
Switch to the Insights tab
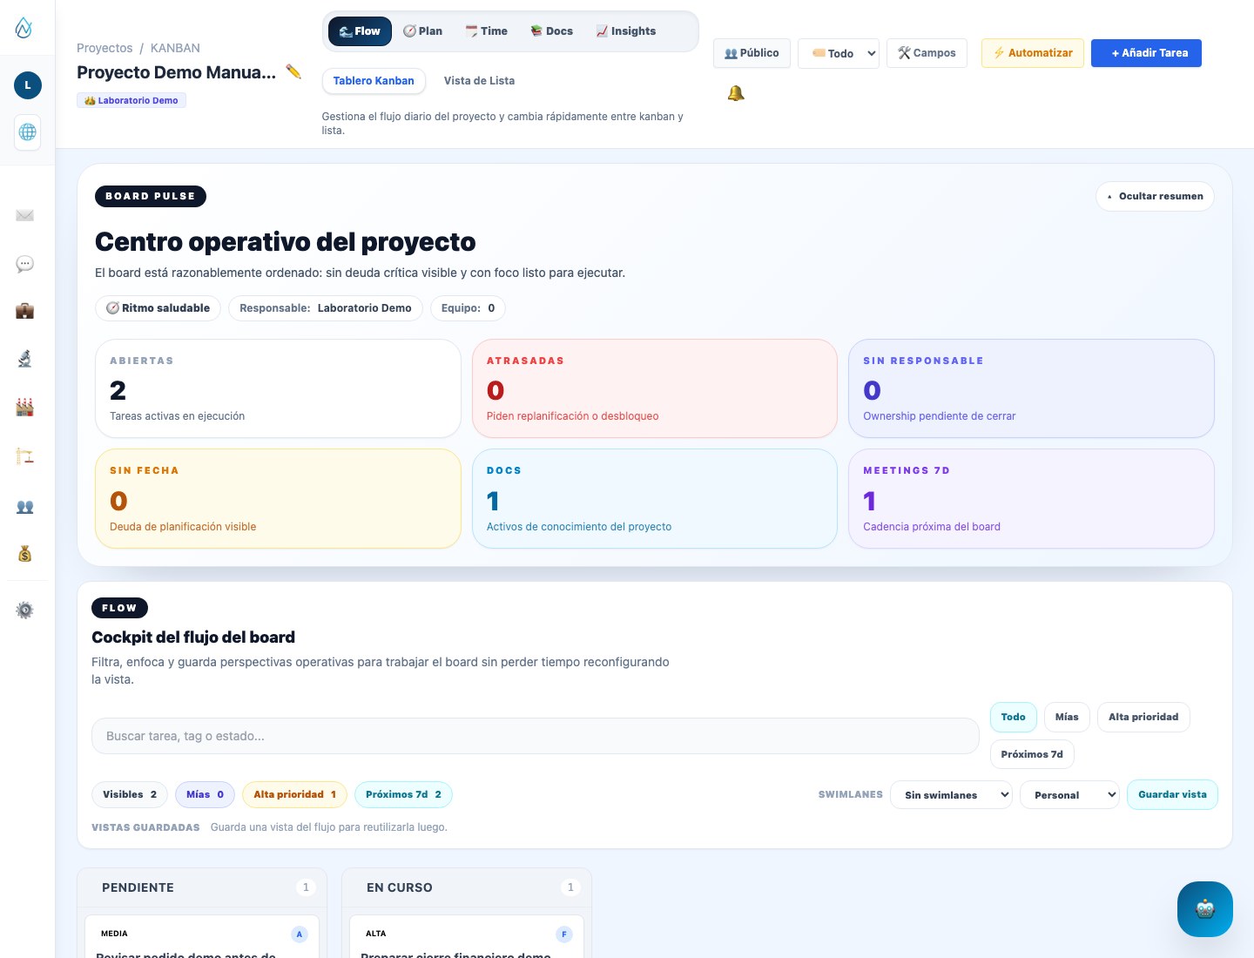coord(625,31)
